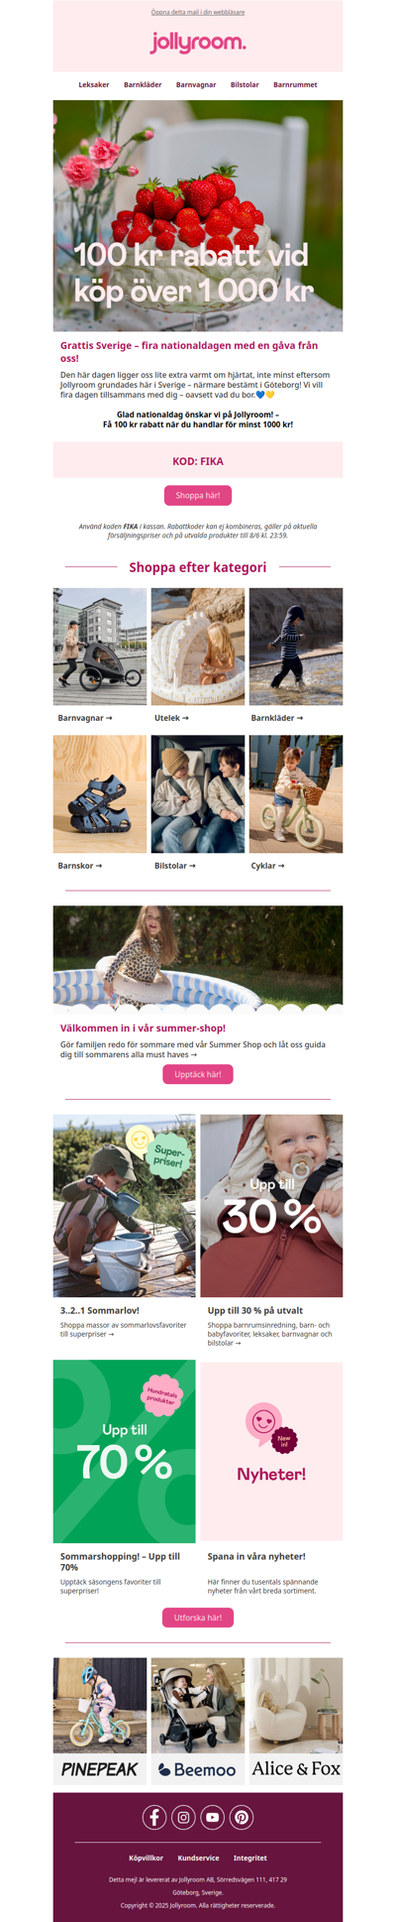Click the Köpvillkor footer link
The image size is (396, 1922).
coord(146,1858)
